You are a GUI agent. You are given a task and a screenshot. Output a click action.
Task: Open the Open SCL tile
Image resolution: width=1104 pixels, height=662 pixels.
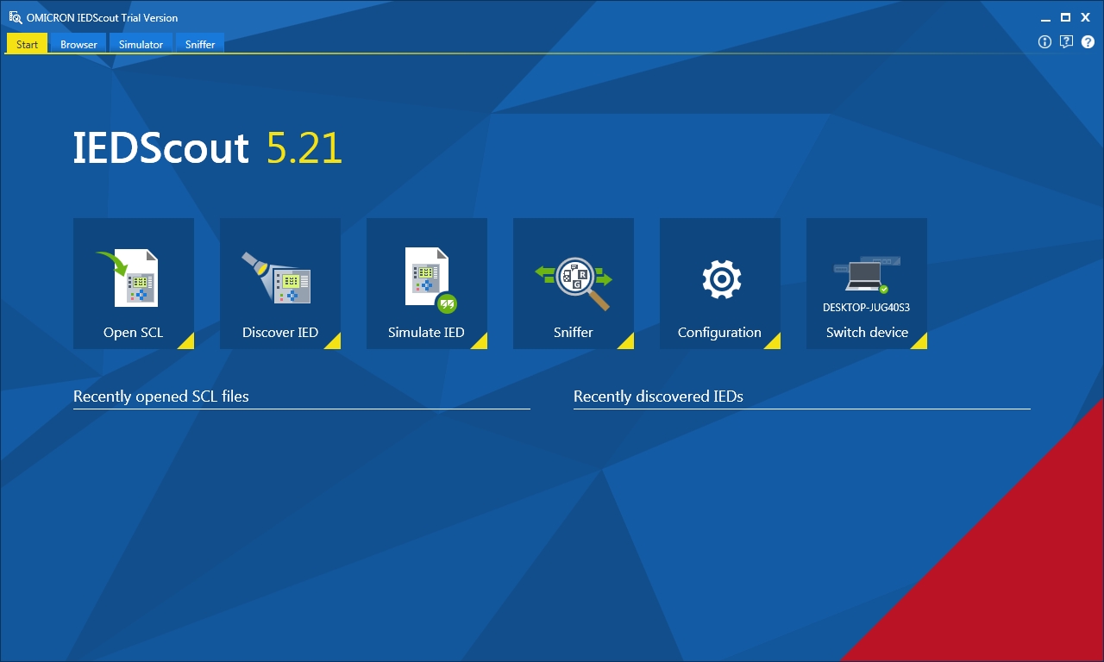coord(134,284)
